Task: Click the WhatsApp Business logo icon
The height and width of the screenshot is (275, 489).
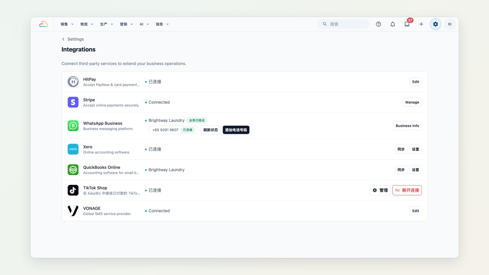Action: pos(73,126)
